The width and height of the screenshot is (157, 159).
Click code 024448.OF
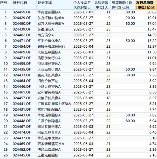point(22,121)
